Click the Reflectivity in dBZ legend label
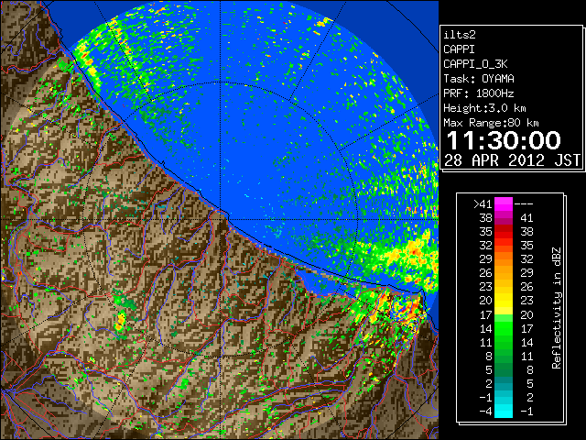The width and height of the screenshot is (586, 440). coord(557,308)
